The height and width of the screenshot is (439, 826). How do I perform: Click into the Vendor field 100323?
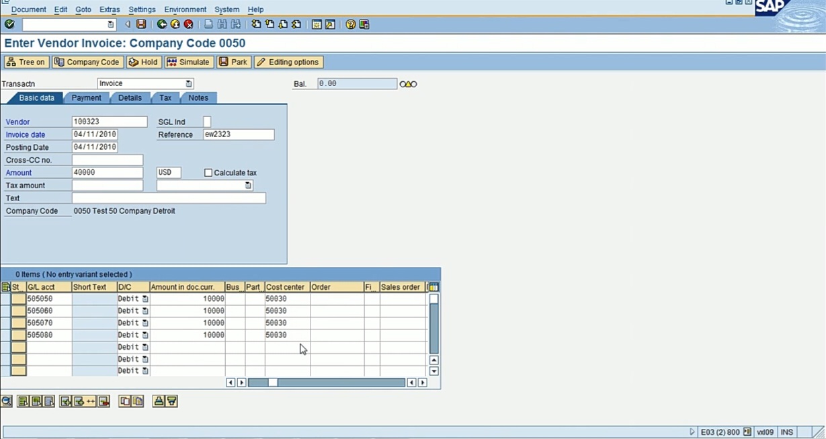pos(110,122)
